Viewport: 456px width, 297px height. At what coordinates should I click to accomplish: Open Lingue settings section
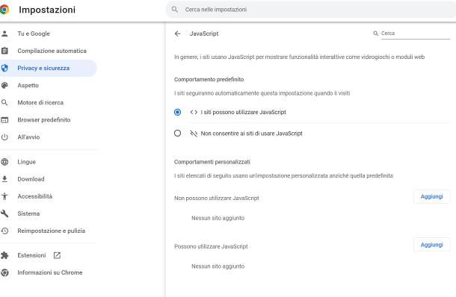pyautogui.click(x=48, y=162)
